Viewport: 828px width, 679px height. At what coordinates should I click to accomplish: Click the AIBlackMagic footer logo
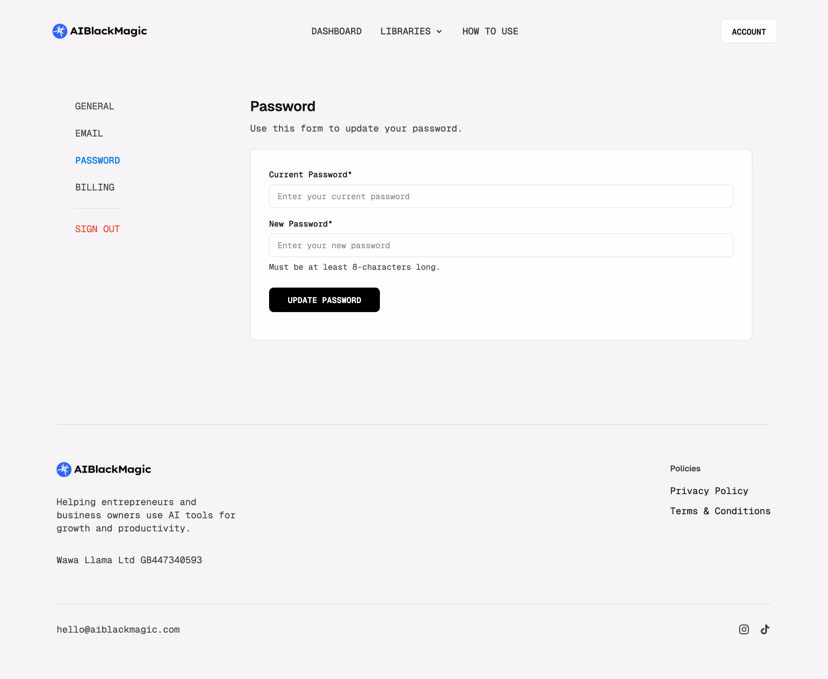[103, 469]
